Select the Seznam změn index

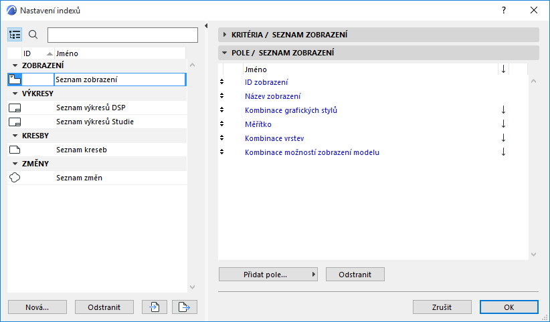[x=97, y=178]
